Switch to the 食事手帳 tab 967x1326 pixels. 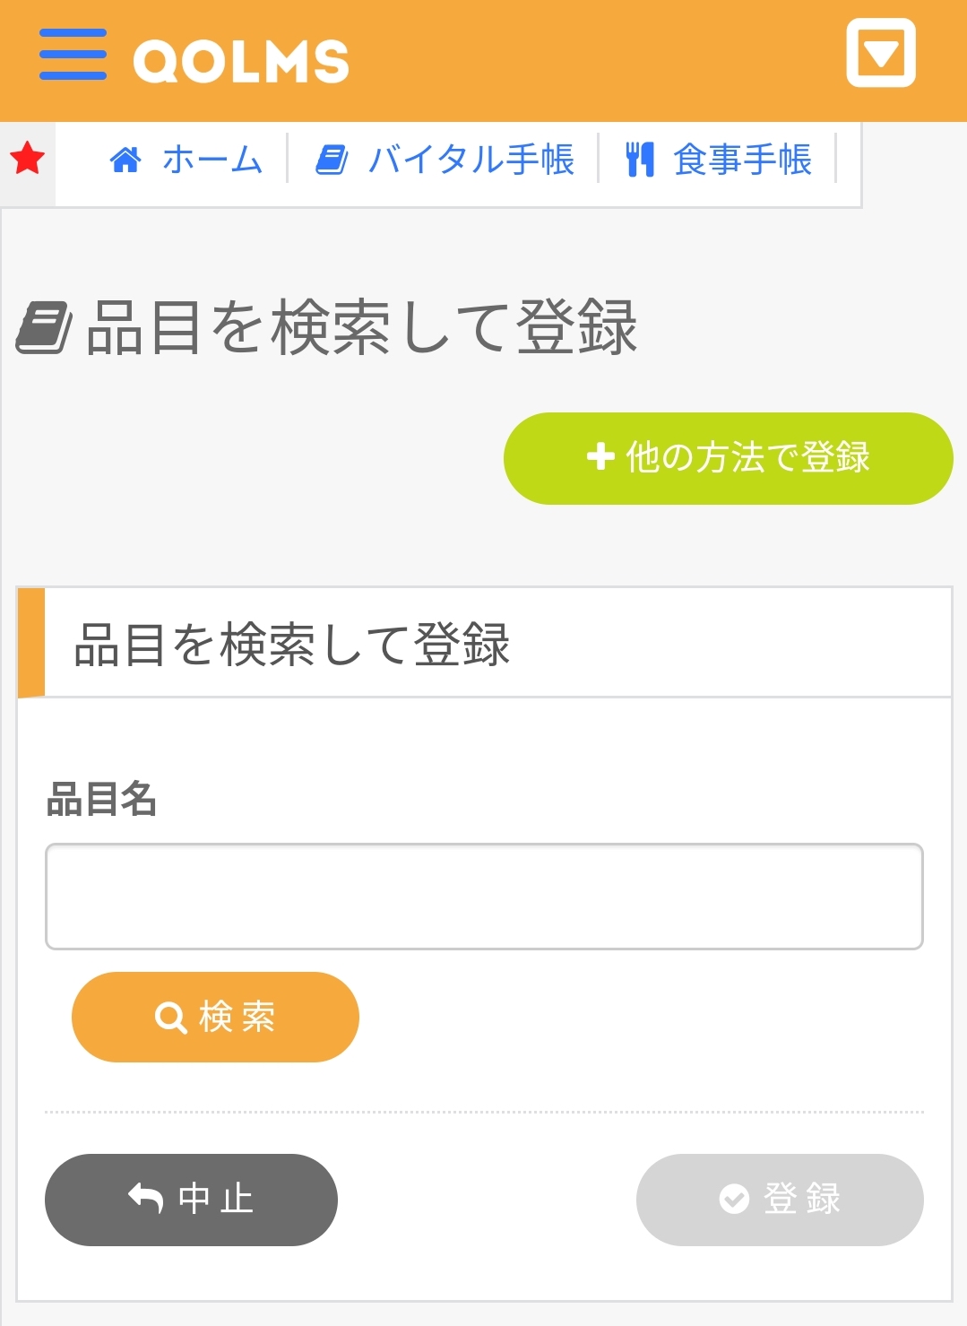[x=743, y=160]
